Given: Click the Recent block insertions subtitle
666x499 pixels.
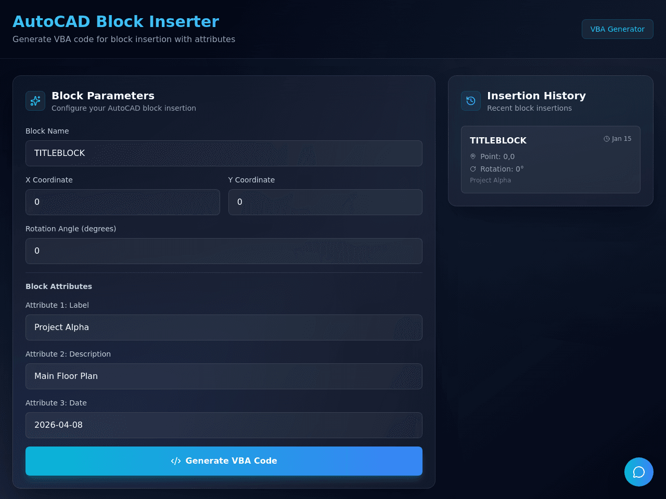Looking at the screenshot, I should 529,108.
